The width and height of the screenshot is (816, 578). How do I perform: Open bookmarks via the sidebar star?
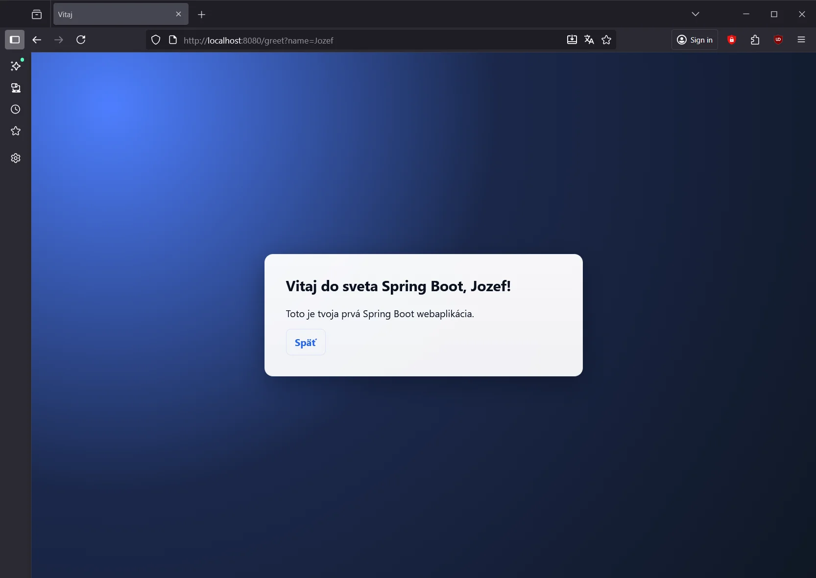tap(15, 131)
